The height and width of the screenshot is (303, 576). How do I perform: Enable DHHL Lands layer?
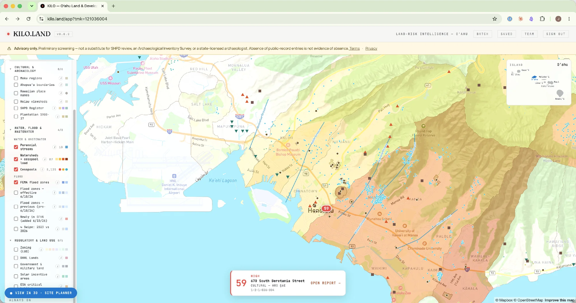[16, 258]
